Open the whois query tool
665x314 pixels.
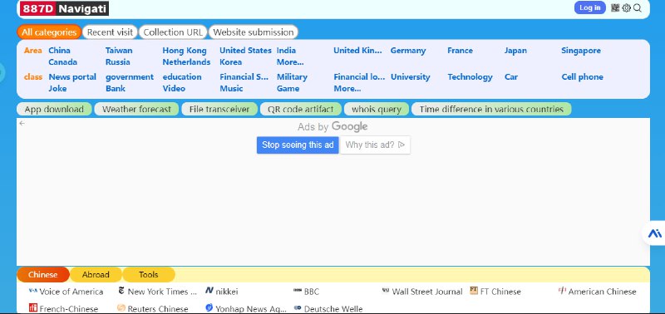click(x=377, y=110)
